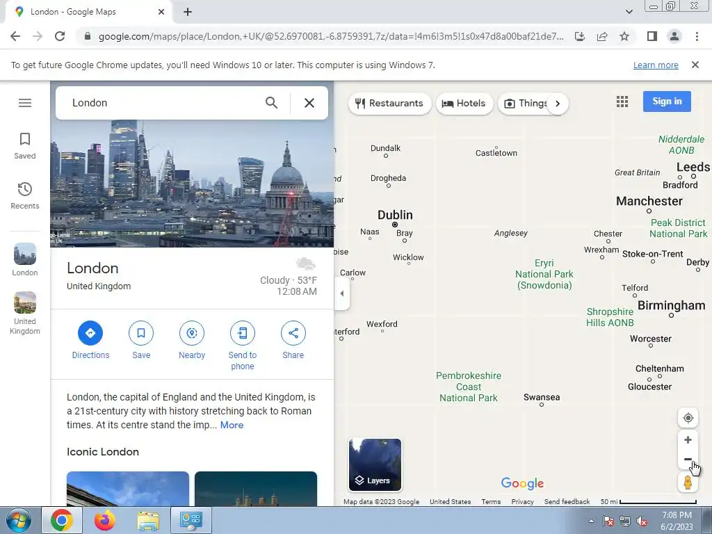Reload the Google Maps page

pyautogui.click(x=60, y=36)
